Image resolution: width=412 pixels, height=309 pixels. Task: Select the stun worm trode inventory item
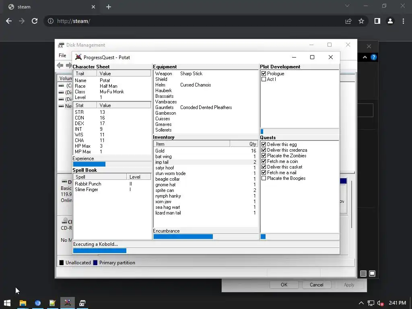coord(206,173)
